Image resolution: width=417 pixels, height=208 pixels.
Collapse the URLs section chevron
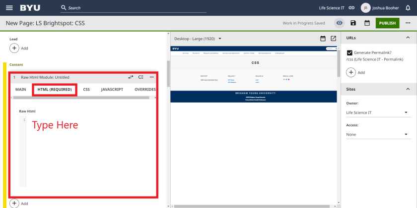pos(408,38)
